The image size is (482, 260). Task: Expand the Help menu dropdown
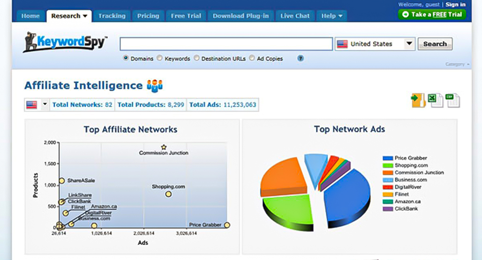[x=340, y=16]
